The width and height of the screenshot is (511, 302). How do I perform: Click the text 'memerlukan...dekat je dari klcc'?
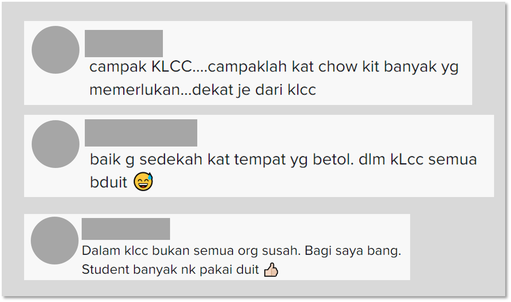pos(203,90)
